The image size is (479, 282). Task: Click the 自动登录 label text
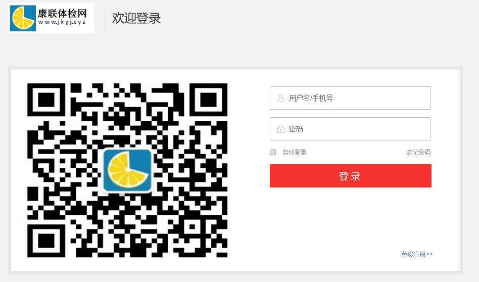[x=294, y=152]
